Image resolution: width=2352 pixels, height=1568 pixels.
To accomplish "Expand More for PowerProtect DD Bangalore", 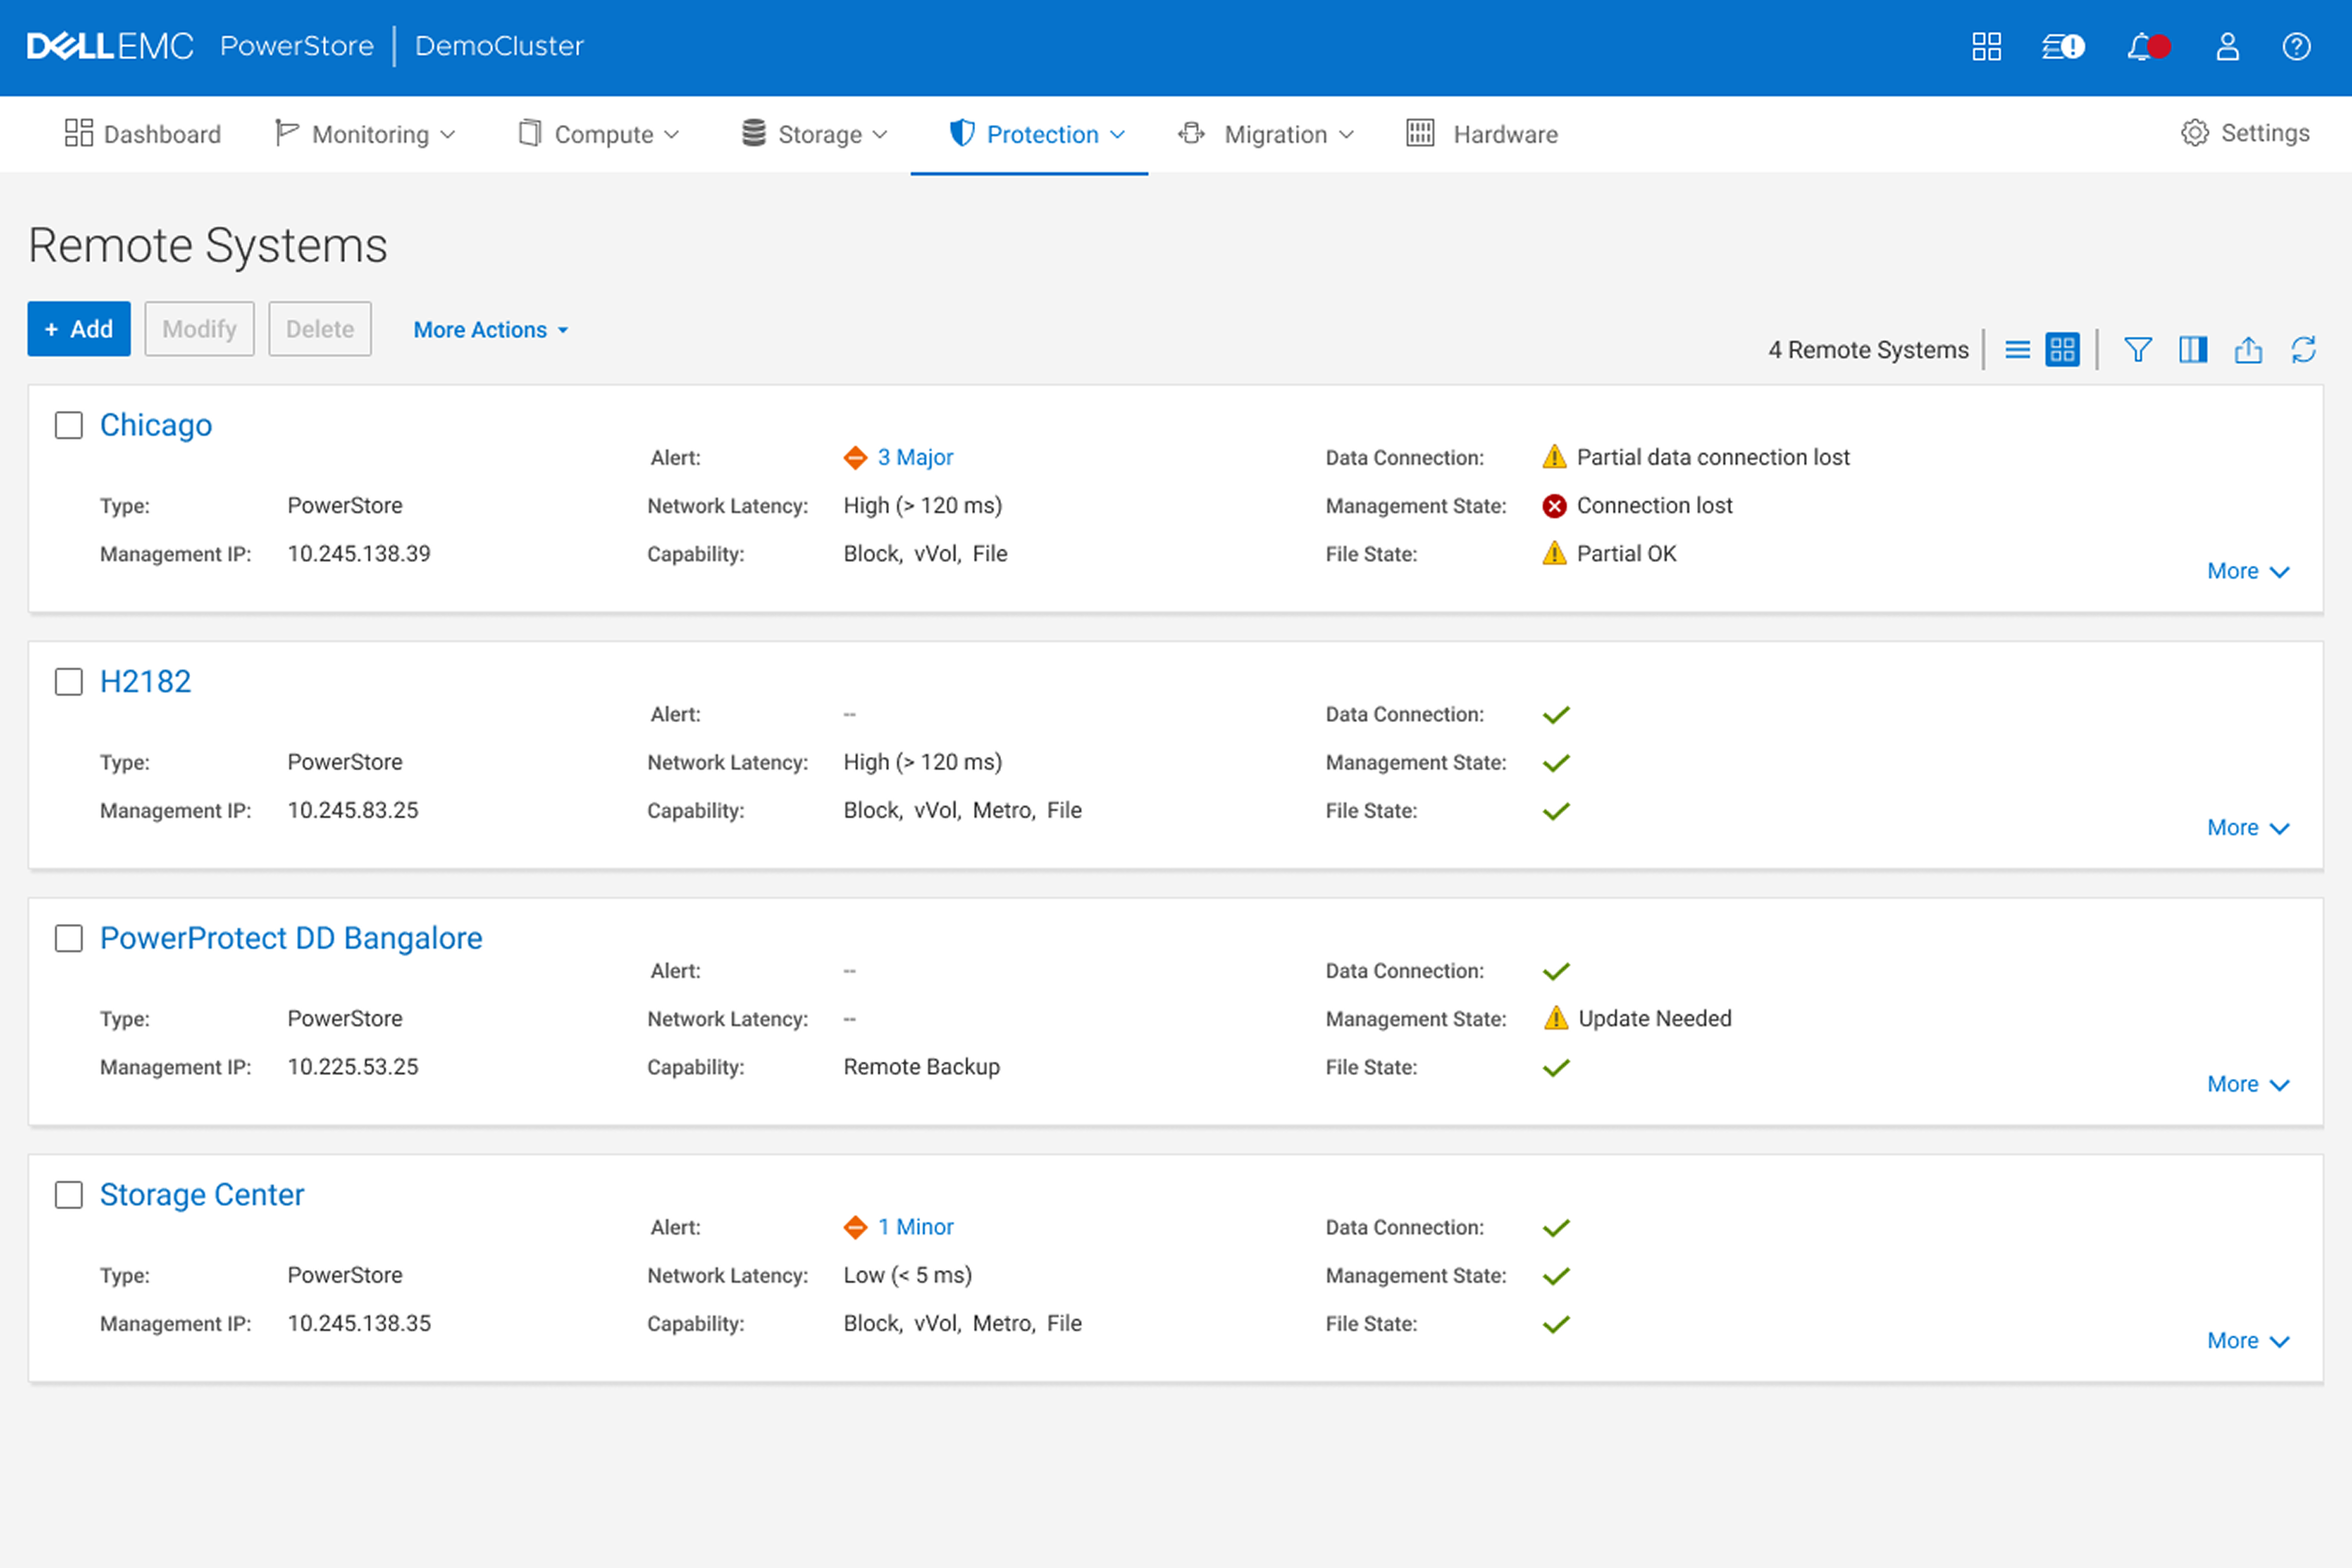I will tap(2247, 1084).
